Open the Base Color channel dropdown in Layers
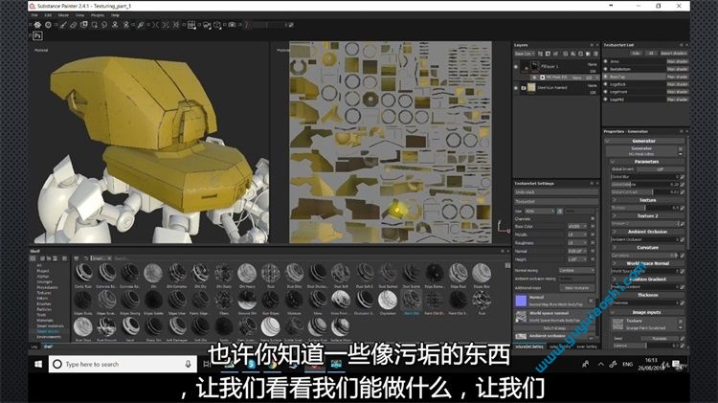The height and width of the screenshot is (403, 718). 525,54
